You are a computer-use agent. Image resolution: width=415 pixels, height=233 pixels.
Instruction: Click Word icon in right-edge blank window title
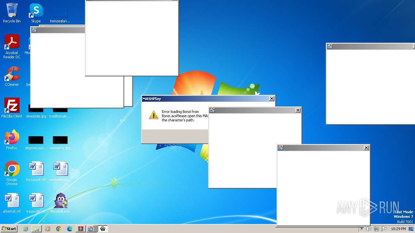pyautogui.click(x=330, y=47)
